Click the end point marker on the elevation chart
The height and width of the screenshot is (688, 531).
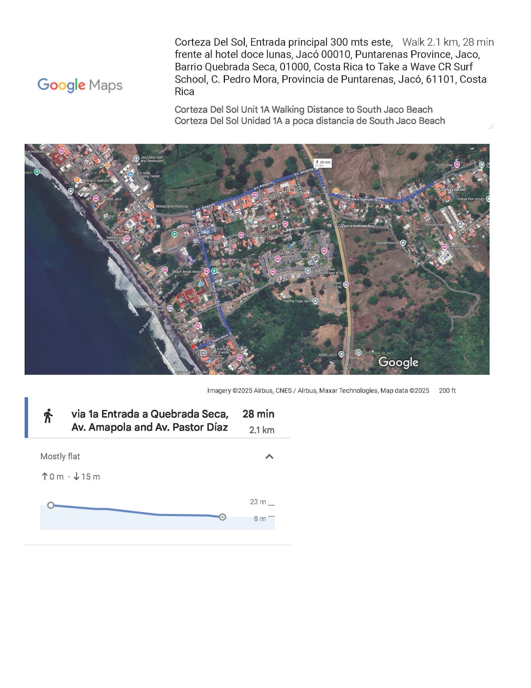coord(223,517)
